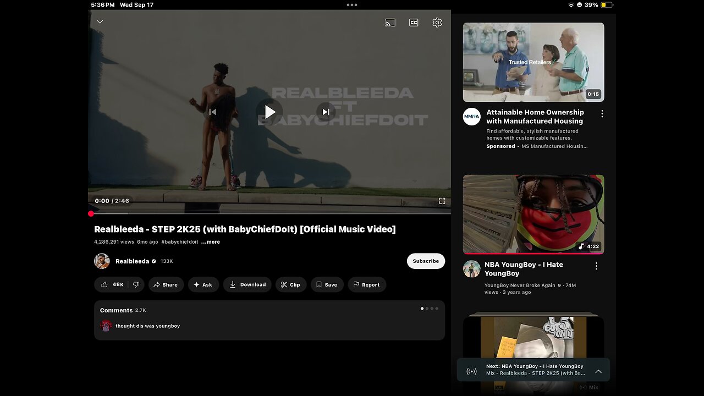This screenshot has width=704, height=396.
Task: Open the Realbleeda channel avatar
Action: point(102,261)
